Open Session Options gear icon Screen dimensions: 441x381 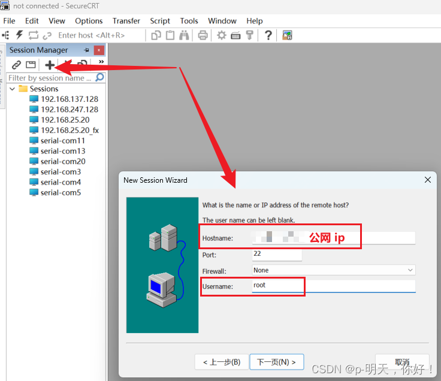click(x=222, y=35)
